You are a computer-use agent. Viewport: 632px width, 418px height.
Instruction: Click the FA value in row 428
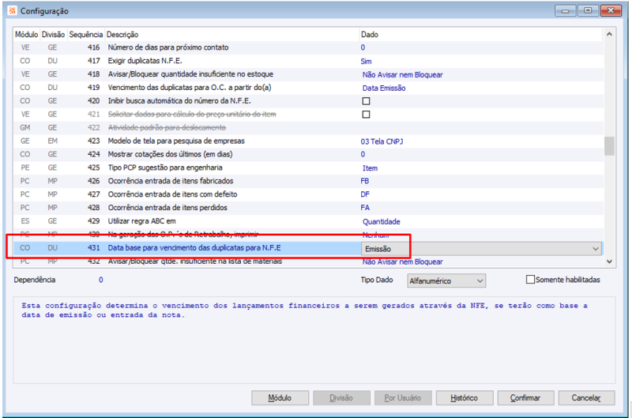[x=365, y=208]
